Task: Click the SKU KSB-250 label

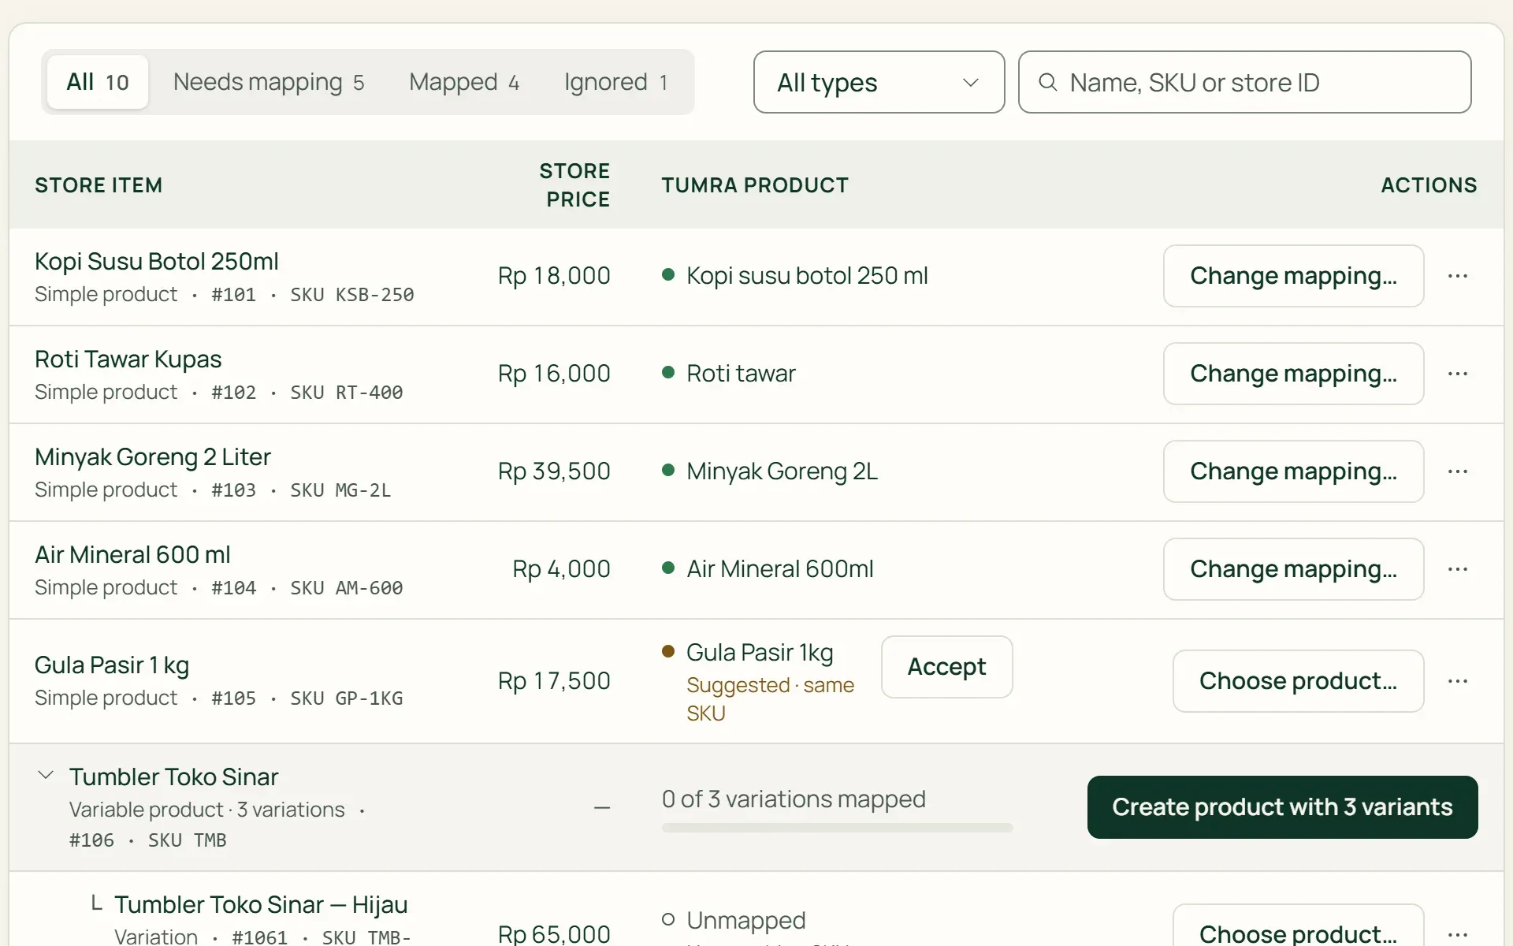Action: click(x=352, y=295)
